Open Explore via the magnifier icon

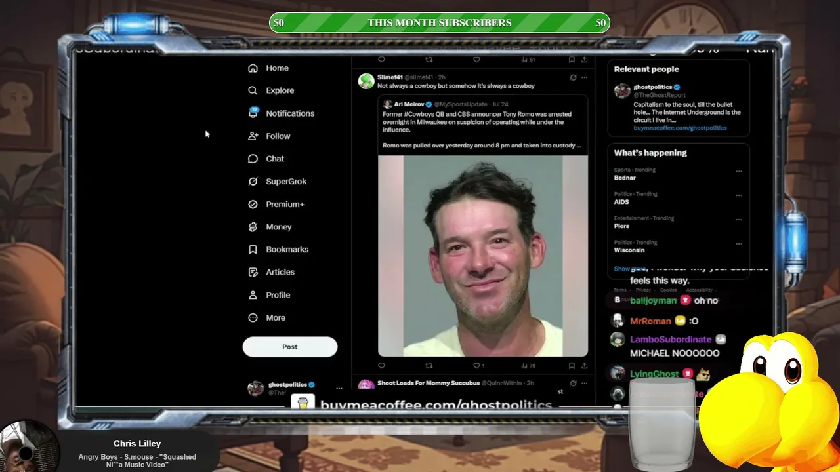(x=253, y=90)
